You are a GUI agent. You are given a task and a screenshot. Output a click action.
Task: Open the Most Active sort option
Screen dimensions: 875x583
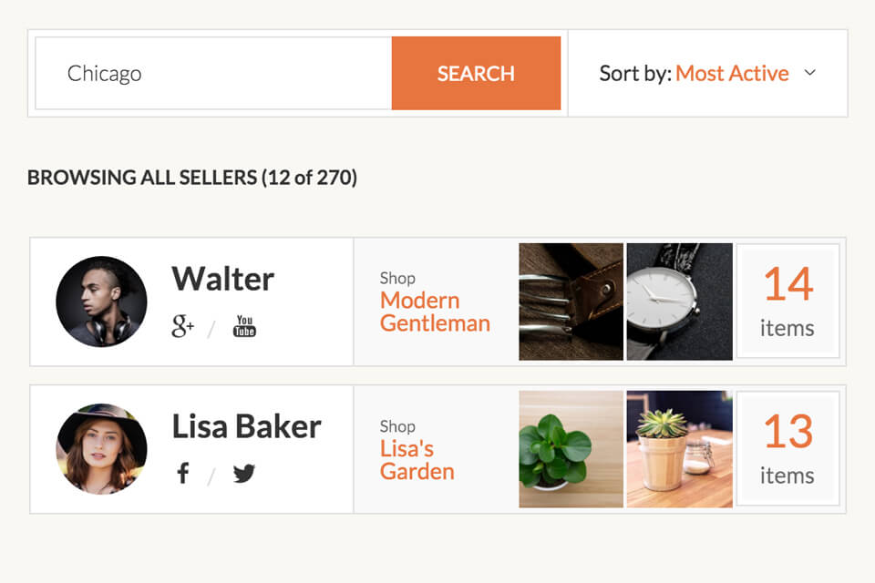(732, 73)
